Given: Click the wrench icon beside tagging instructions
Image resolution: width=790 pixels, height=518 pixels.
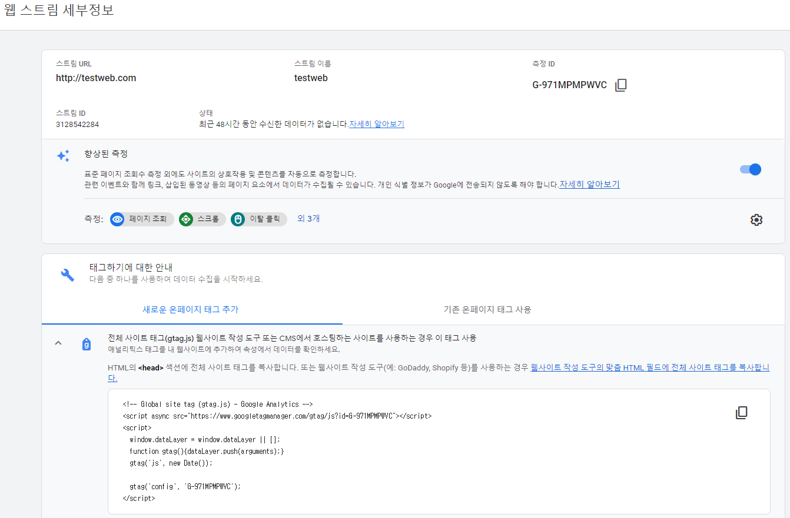Looking at the screenshot, I should point(68,275).
